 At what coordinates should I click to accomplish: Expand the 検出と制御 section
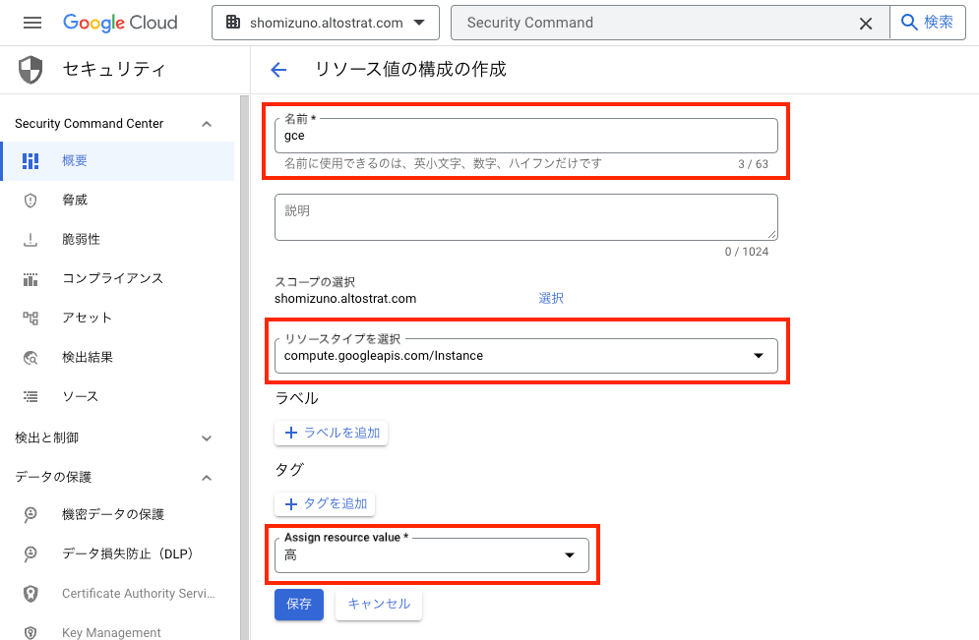[207, 438]
